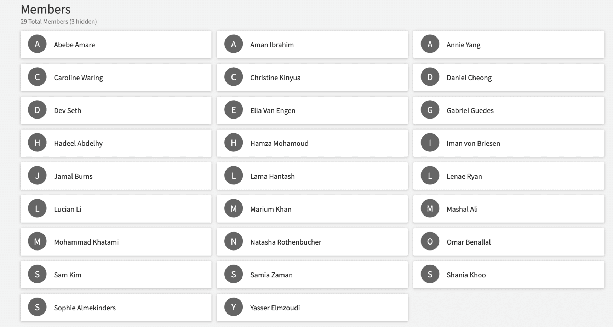This screenshot has width=613, height=327.
Task: Select the Caroline Waring name link
Action: [78, 78]
